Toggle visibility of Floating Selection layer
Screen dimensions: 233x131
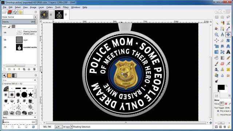5,32
